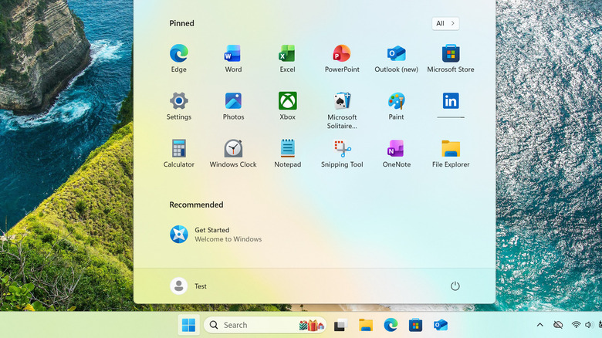The height and width of the screenshot is (338, 602).
Task: Click the Test user account avatar
Action: point(178,286)
